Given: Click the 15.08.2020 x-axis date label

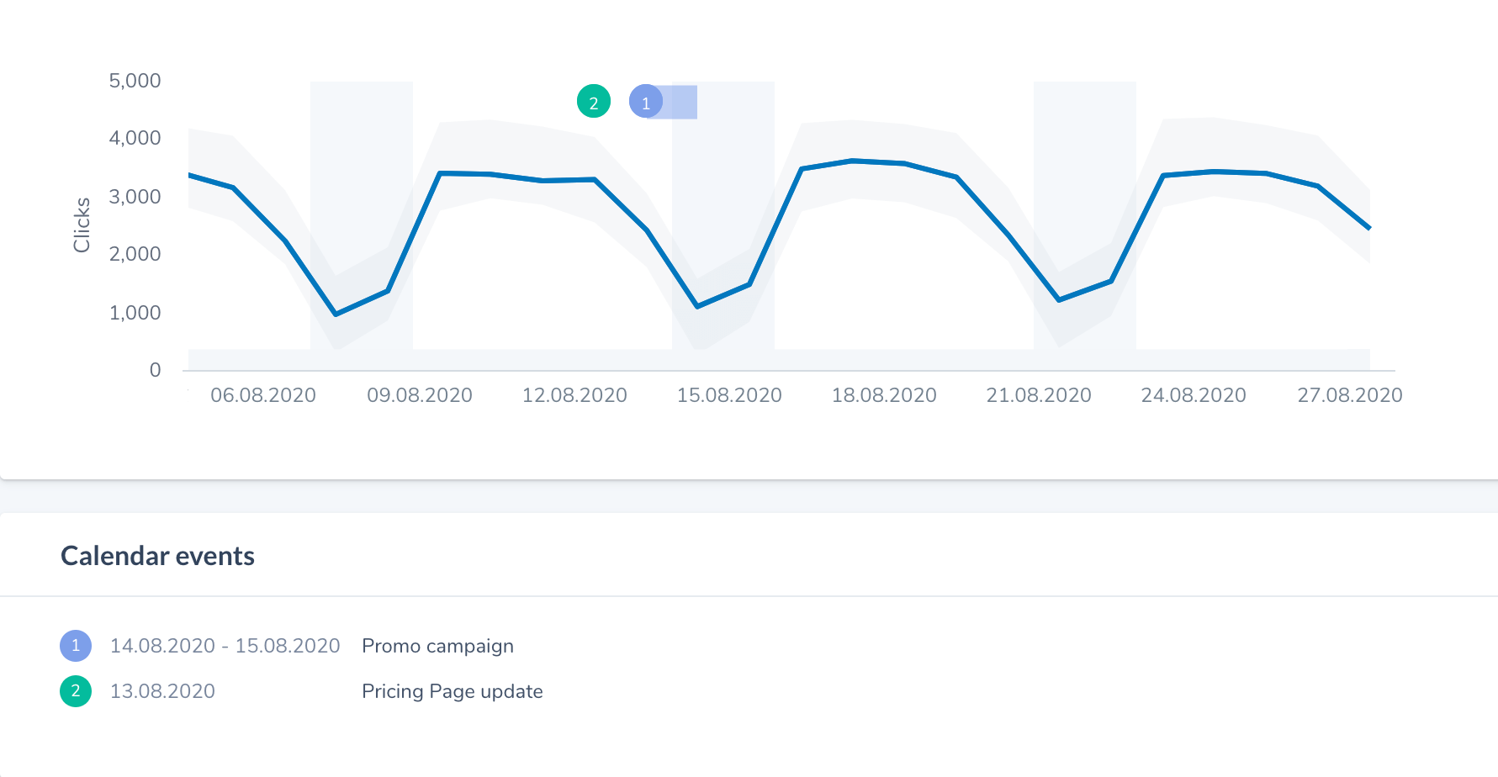Looking at the screenshot, I should [729, 395].
